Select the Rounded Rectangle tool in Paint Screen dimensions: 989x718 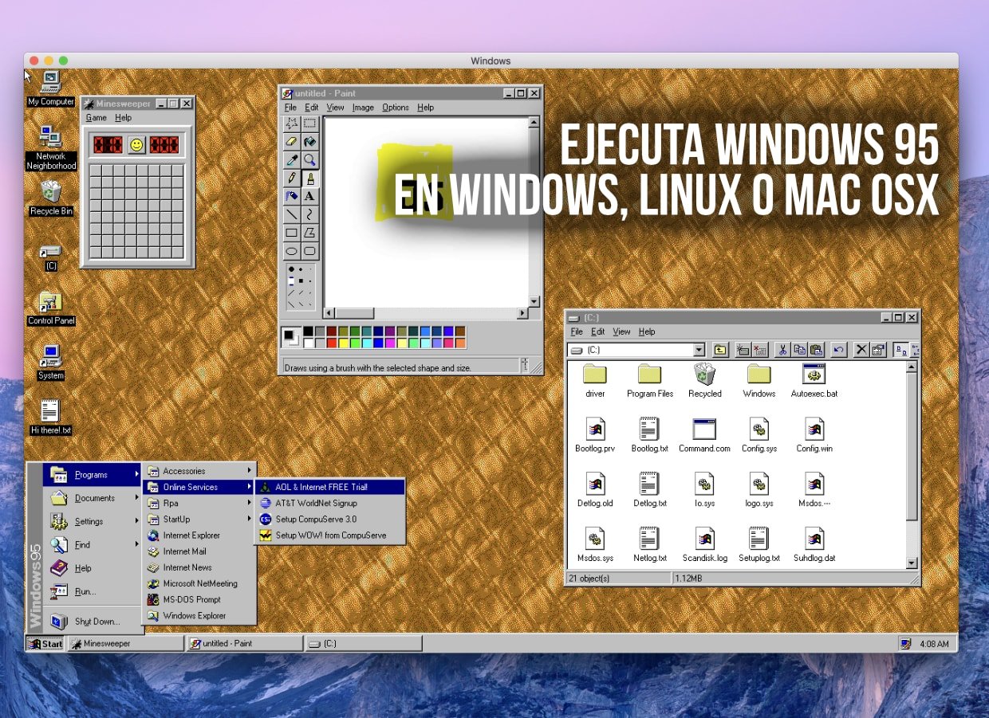[x=309, y=252]
